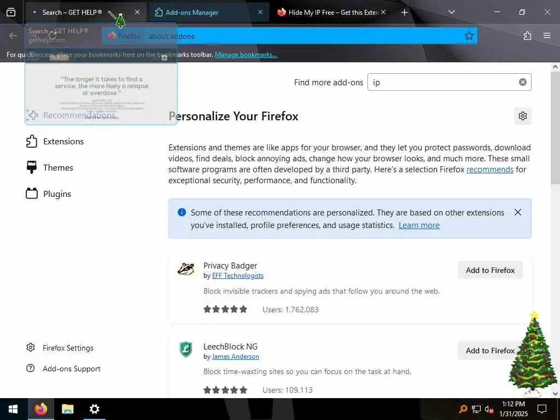Open the Themes sidebar category
This screenshot has width=560, height=420.
[50, 167]
